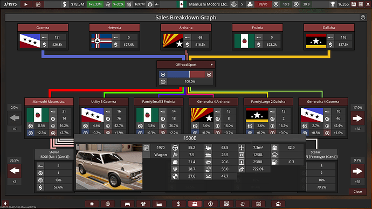Screen dimensions: 372x209
Task: Click the company value icon beside $697M
Action: tap(129, 4)
